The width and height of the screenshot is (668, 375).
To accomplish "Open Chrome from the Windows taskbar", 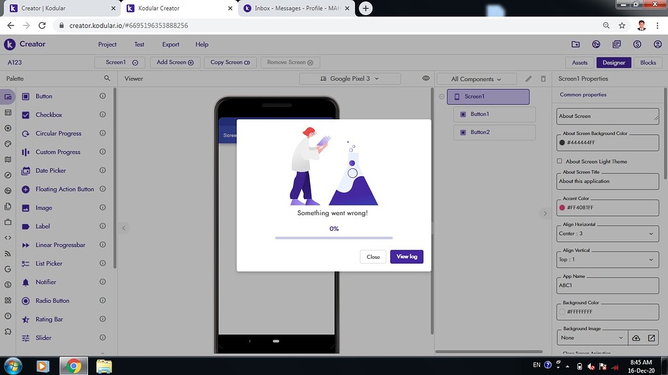I will [x=73, y=366].
